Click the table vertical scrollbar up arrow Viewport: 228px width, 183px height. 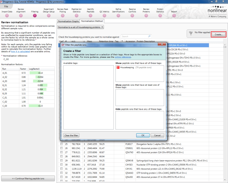tap(225, 45)
